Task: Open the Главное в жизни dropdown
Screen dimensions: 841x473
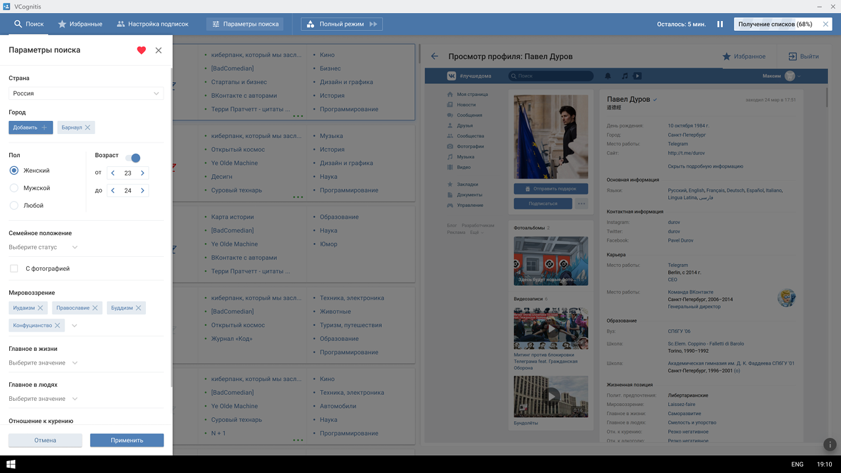Action: pyautogui.click(x=43, y=363)
